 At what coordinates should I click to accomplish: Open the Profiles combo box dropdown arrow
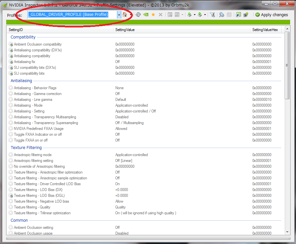[x=119, y=15]
